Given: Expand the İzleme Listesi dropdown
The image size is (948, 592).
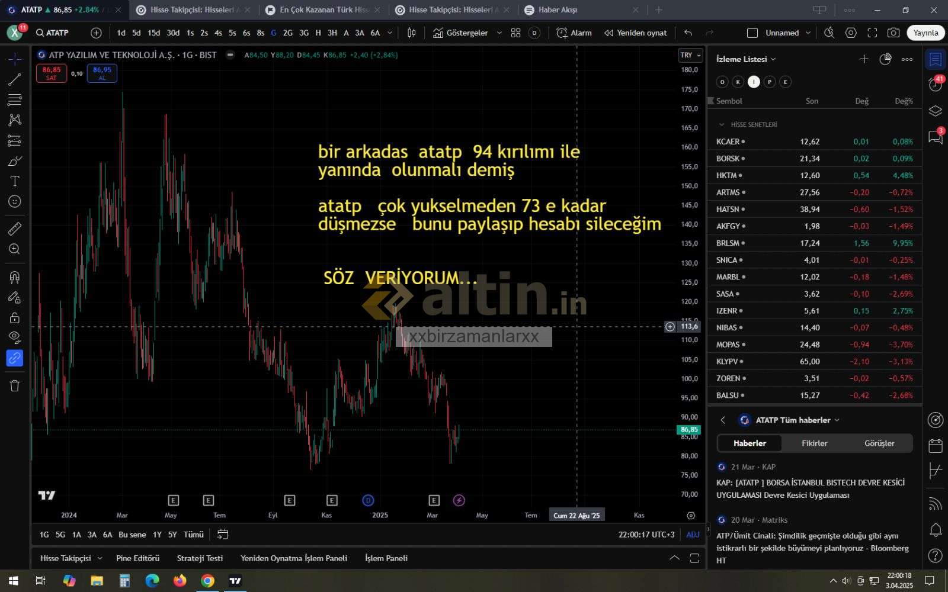Looking at the screenshot, I should (x=746, y=59).
